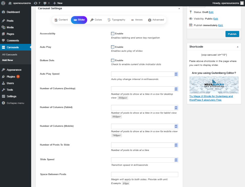
Task: Edit the Draft status
Action: tap(211, 12)
